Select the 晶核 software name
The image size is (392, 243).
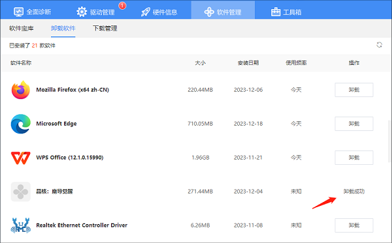click(x=54, y=192)
